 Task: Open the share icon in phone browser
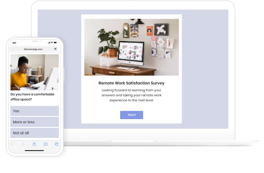[x=34, y=144]
